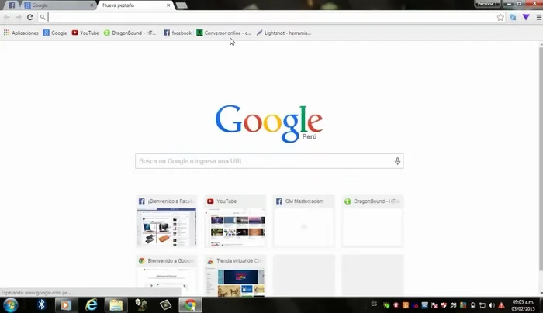The width and height of the screenshot is (543, 313).
Task: Go forward with the browser forward arrow
Action: [x=19, y=17]
